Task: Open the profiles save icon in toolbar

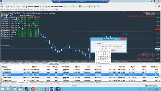Action: (x=7, y=7)
